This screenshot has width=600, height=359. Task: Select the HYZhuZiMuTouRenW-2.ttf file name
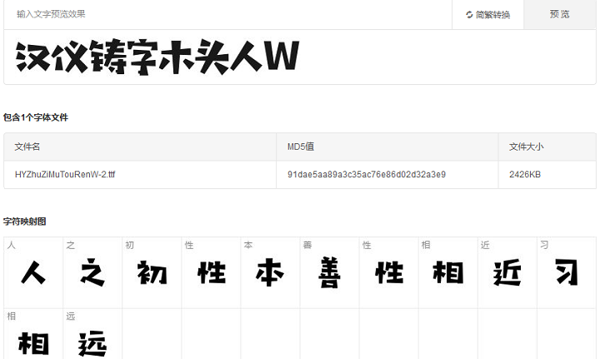click(x=64, y=175)
